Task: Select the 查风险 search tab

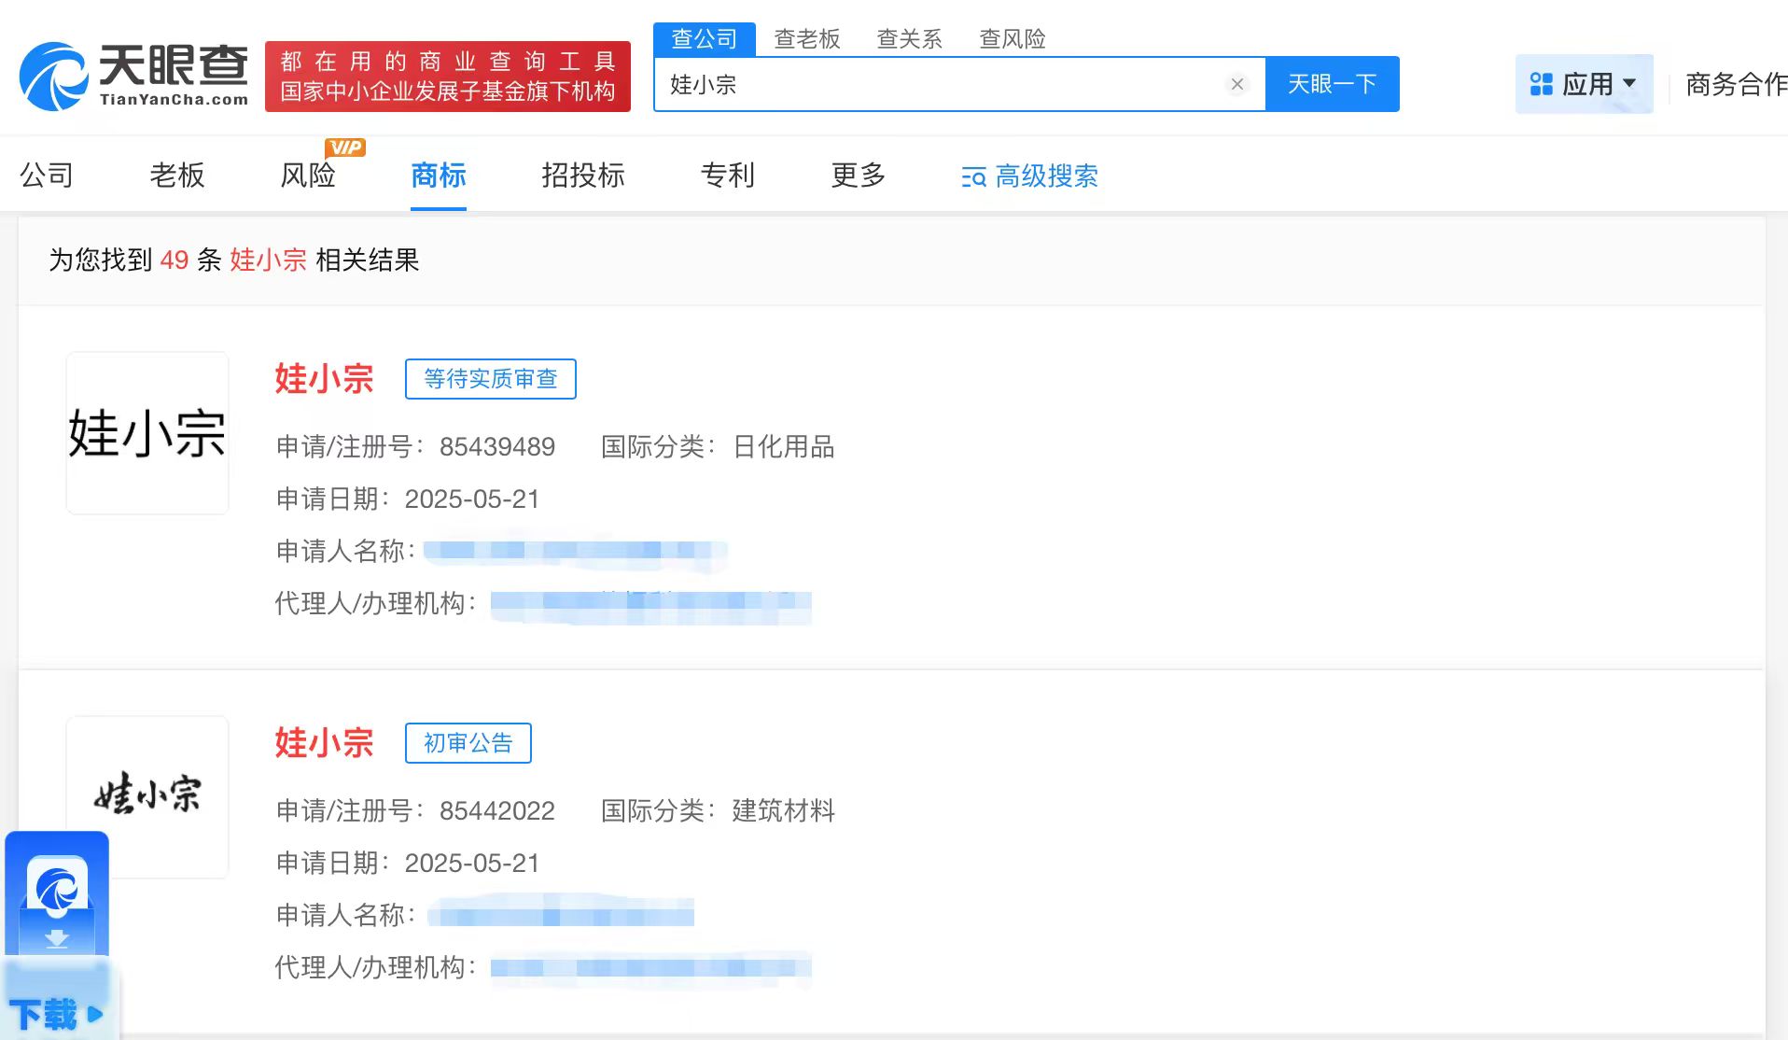Action: point(1012,38)
